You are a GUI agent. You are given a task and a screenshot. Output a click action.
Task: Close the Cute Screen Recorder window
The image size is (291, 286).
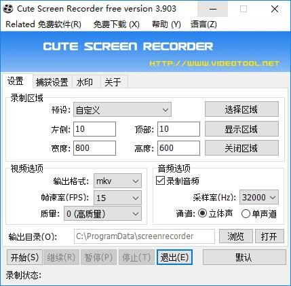click(275, 9)
